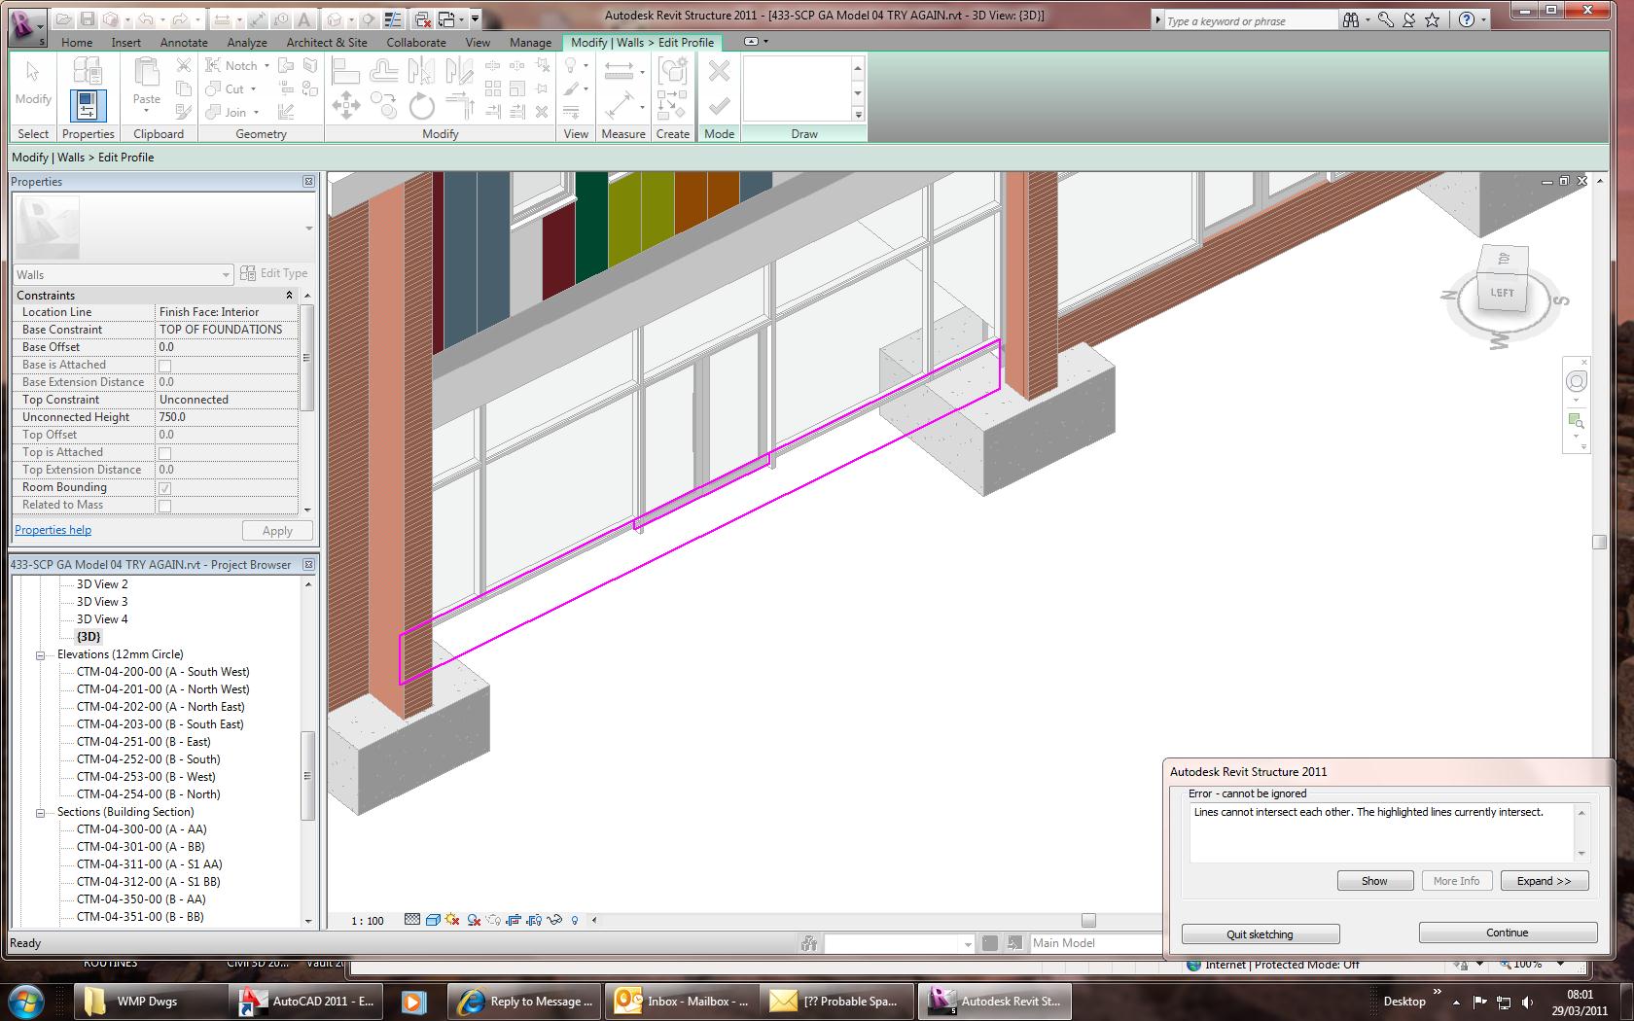Click the Detail Level icon in view control bar
This screenshot has height=1021, width=1634.
412,920
